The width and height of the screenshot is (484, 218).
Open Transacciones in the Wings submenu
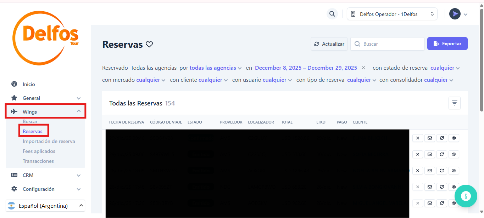tap(38, 161)
